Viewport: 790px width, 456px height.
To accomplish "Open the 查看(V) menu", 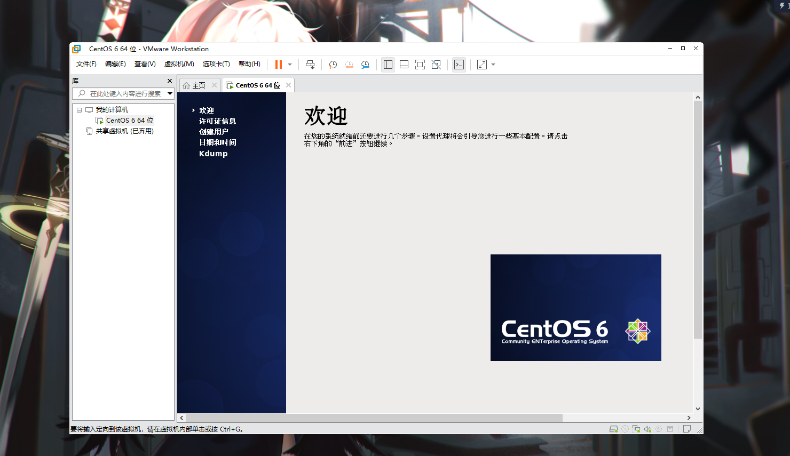I will click(145, 64).
